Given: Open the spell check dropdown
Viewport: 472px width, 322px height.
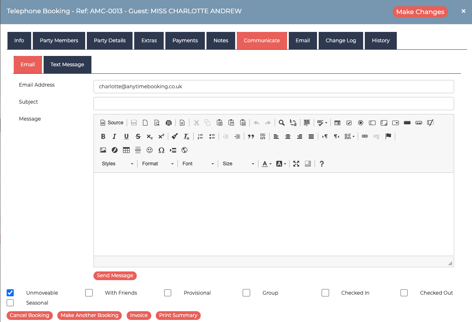Looking at the screenshot, I should pos(322,123).
